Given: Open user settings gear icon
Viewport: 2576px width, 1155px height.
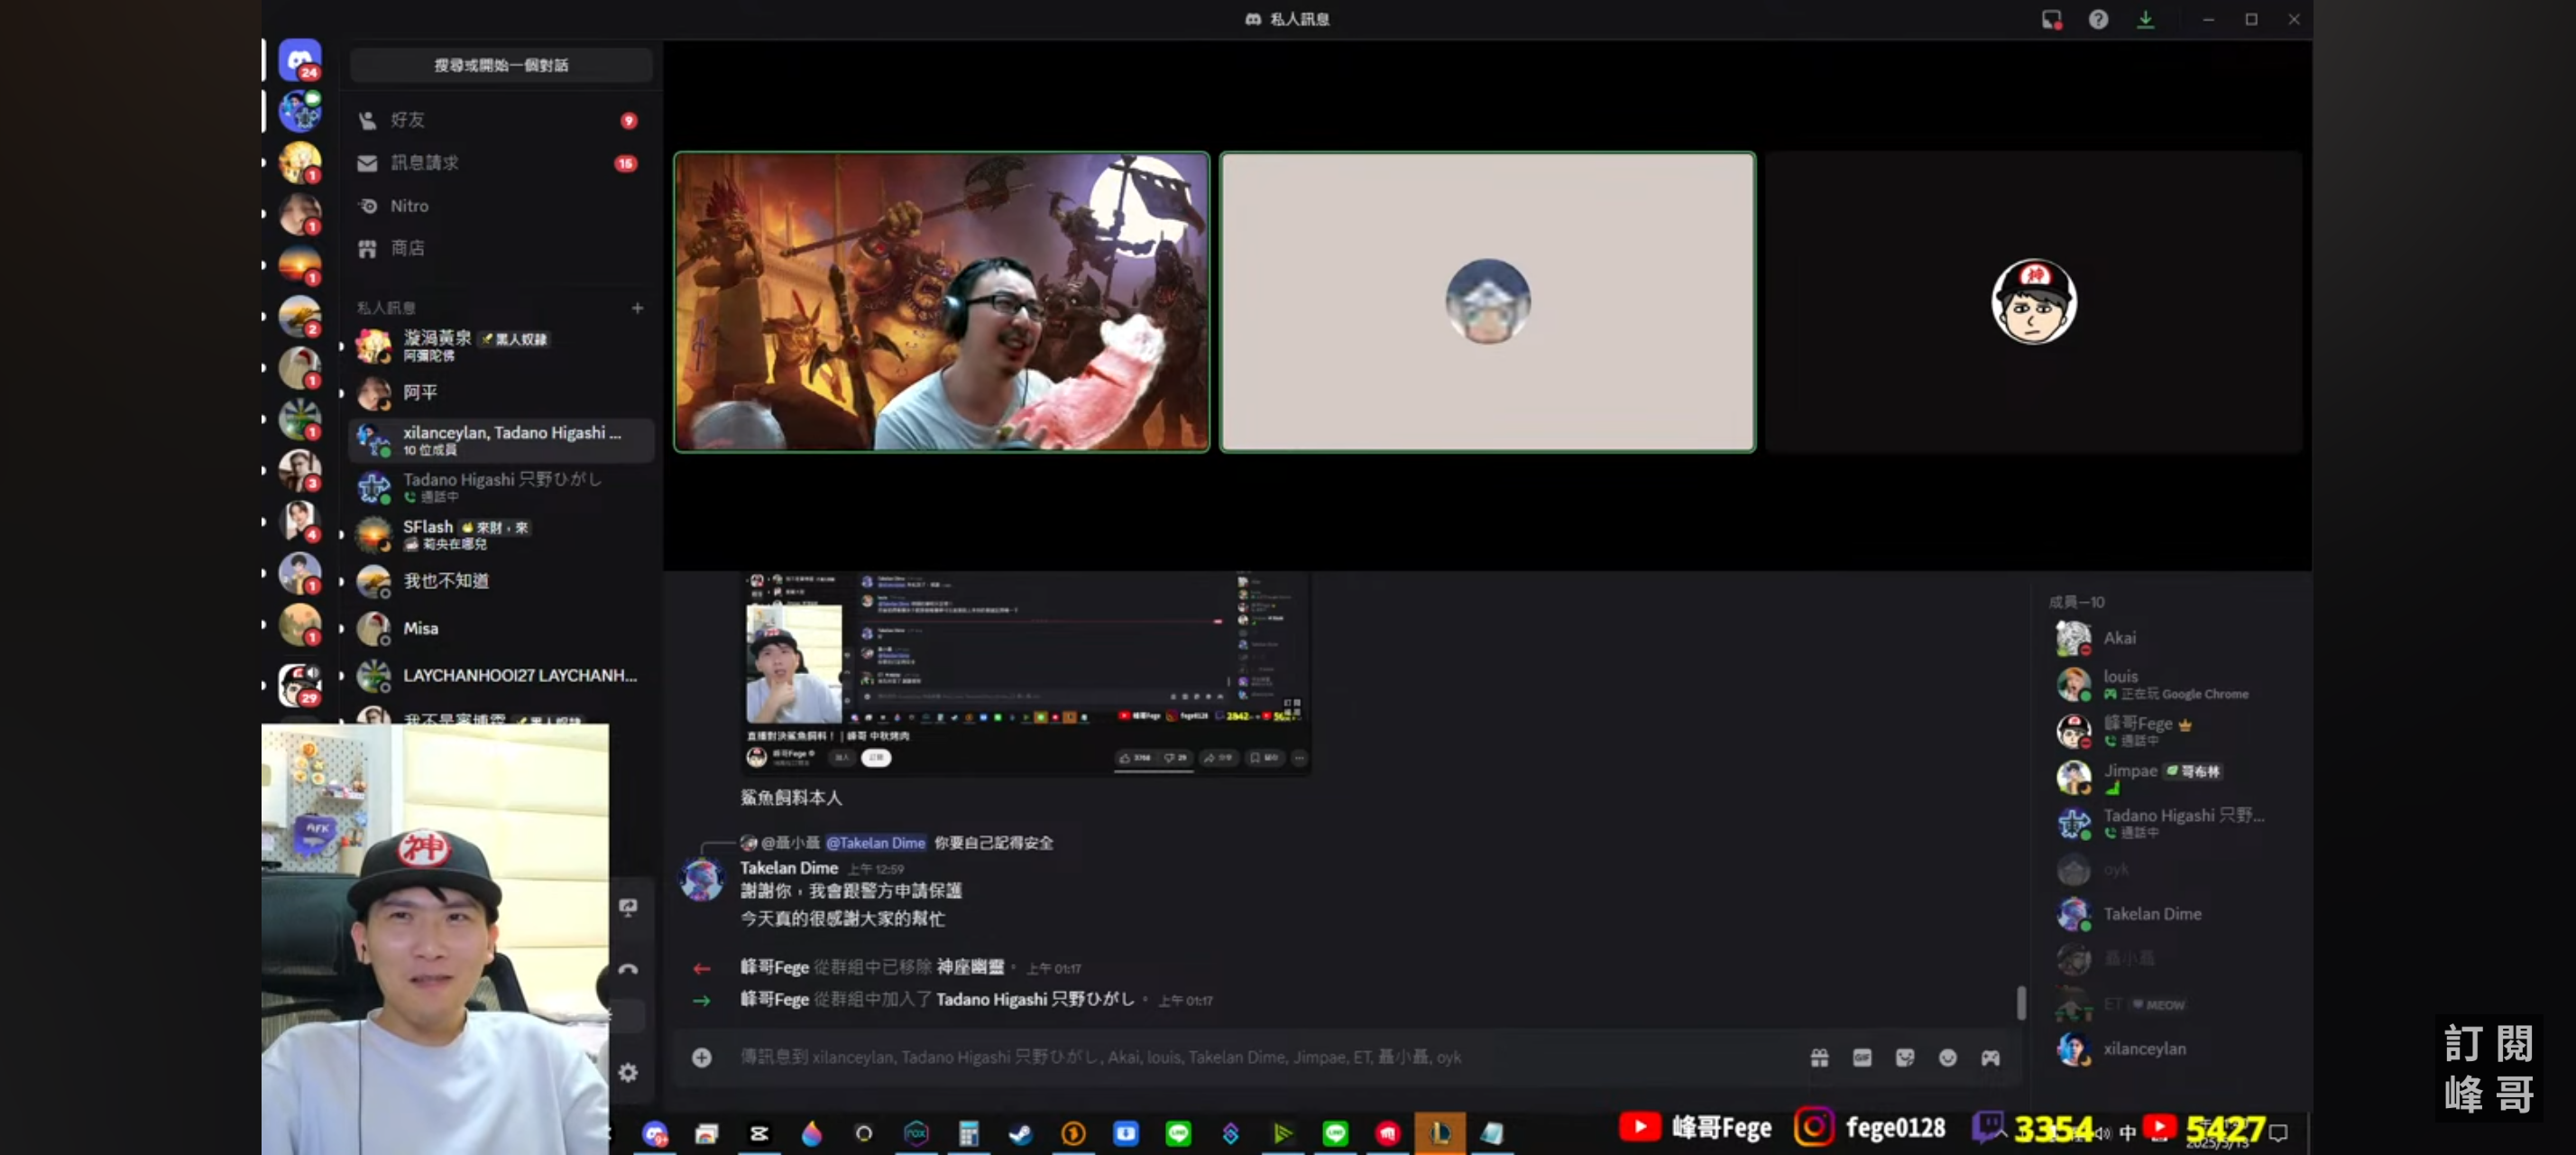Looking at the screenshot, I should (628, 1072).
